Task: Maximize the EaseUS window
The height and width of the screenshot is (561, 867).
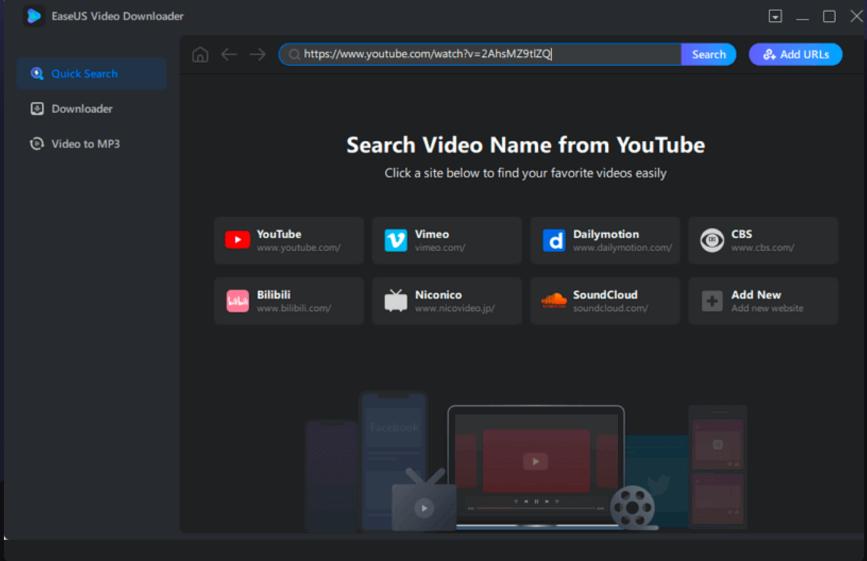Action: click(829, 16)
